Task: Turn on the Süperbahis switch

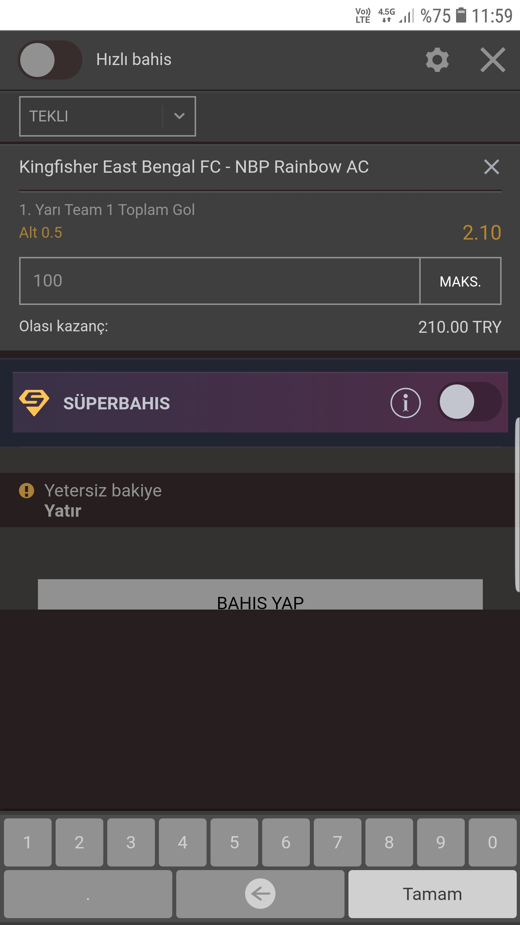Action: 469,402
